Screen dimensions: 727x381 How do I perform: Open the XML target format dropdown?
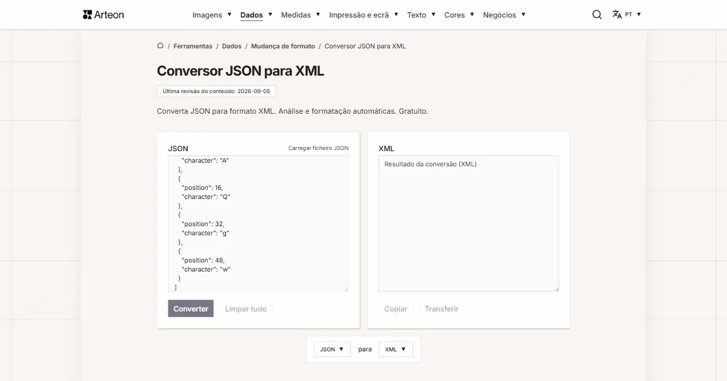point(396,349)
